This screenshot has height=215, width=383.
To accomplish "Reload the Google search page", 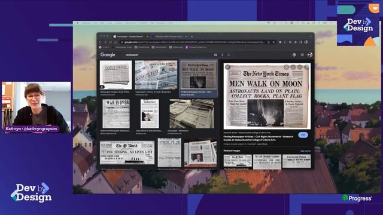I will pyautogui.click(x=110, y=42).
